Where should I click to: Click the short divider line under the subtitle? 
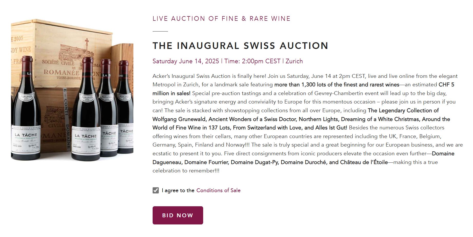(x=160, y=31)
